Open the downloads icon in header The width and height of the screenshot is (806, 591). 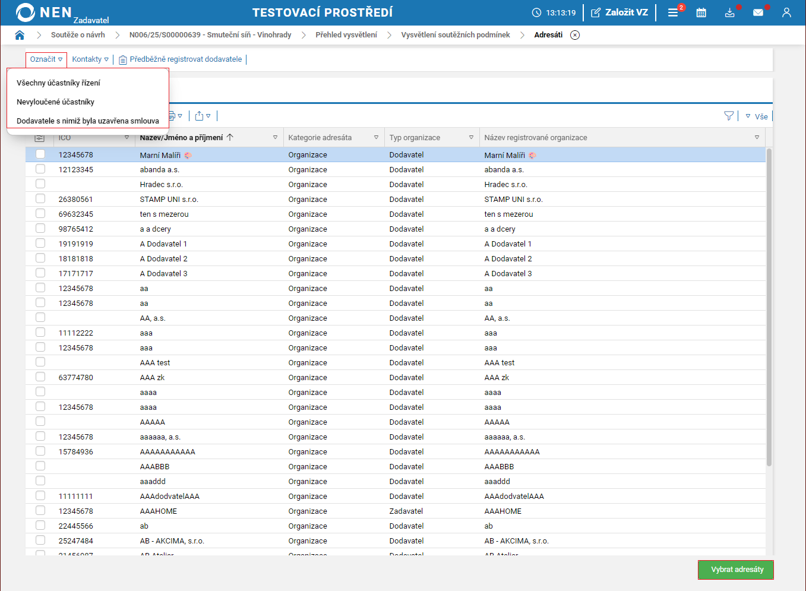[729, 12]
